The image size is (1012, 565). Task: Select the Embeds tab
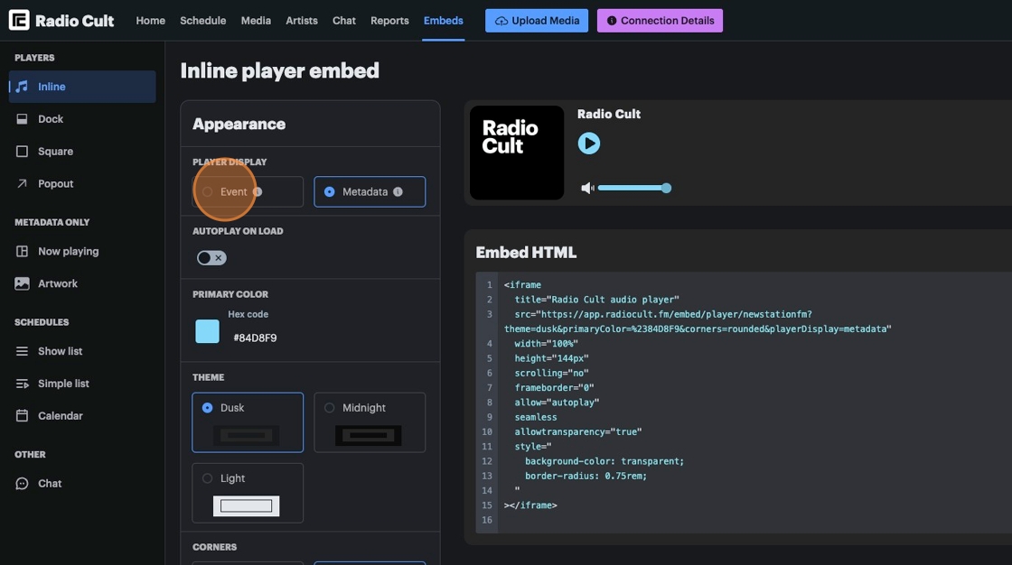point(443,21)
